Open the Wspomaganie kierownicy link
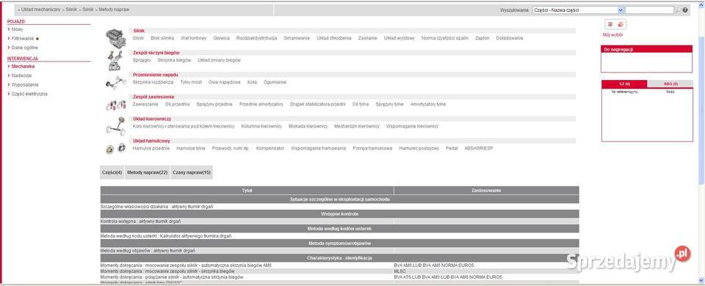This screenshot has width=705, height=286. 412,126
